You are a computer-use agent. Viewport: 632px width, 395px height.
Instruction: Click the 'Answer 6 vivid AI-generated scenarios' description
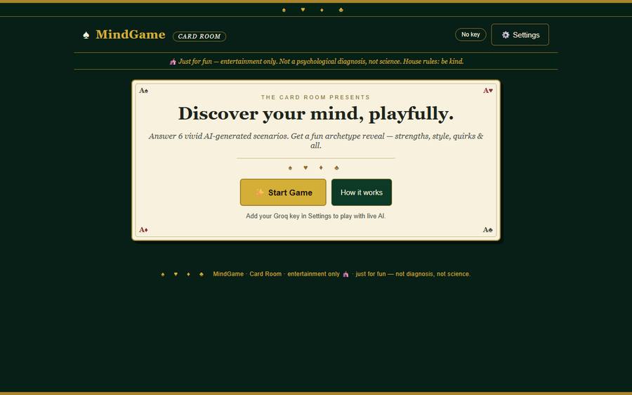(x=316, y=141)
